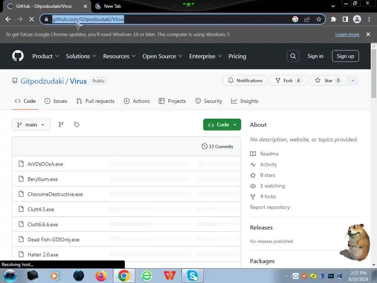
Task: Open the green Code dropdown button
Action: 222,125
